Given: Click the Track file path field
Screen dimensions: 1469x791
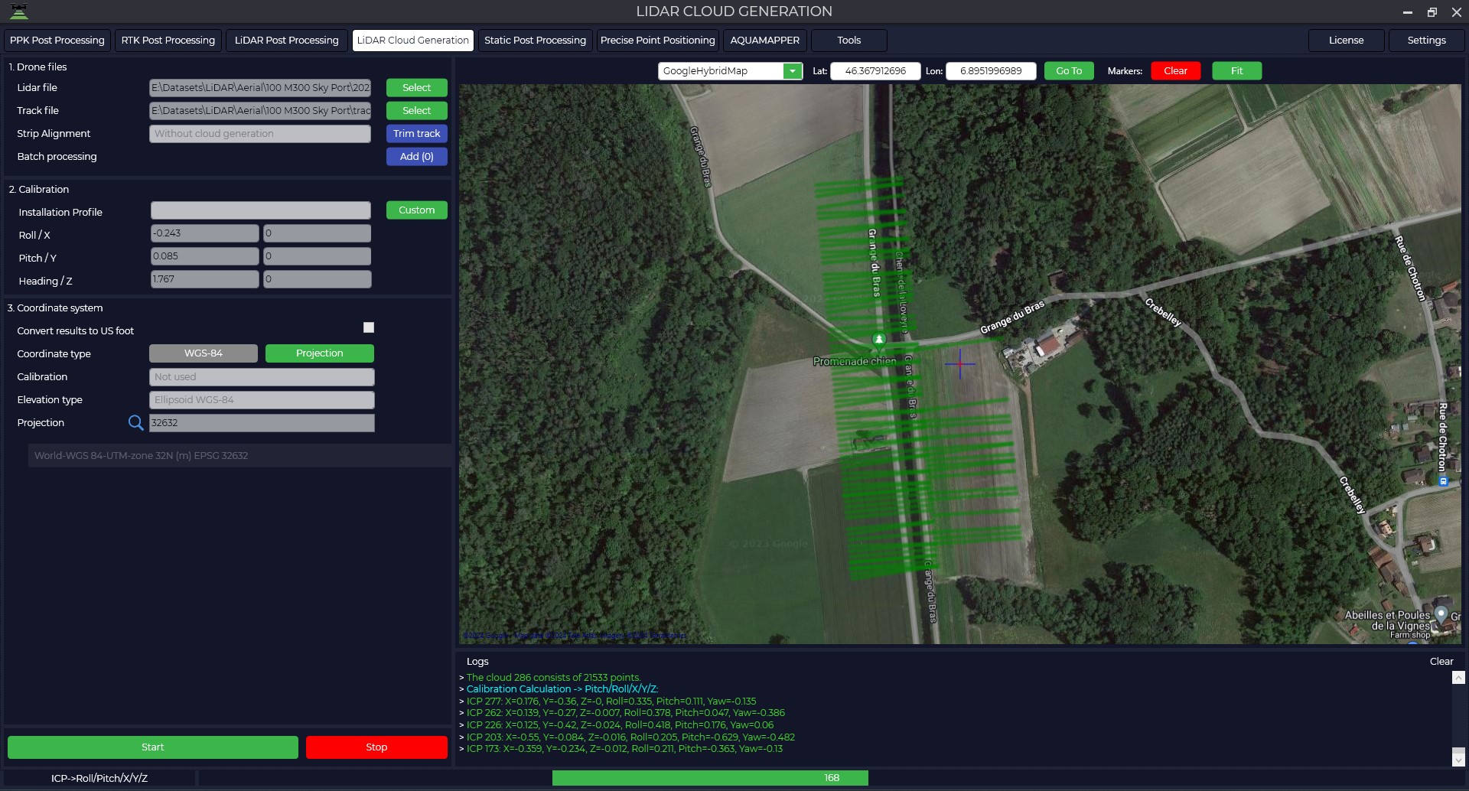Looking at the screenshot, I should point(260,111).
